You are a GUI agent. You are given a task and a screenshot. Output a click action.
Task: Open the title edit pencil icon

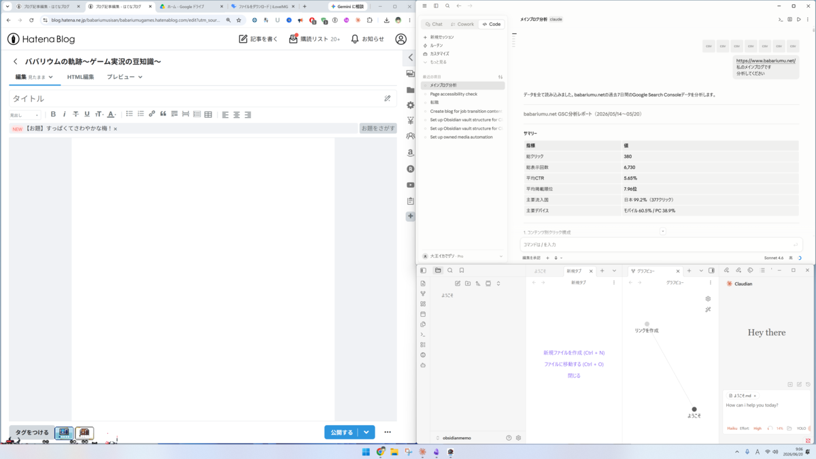(x=388, y=99)
